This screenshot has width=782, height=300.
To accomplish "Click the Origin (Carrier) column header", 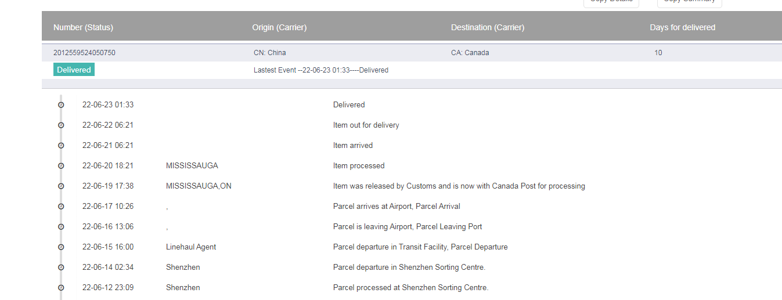I will (279, 27).
